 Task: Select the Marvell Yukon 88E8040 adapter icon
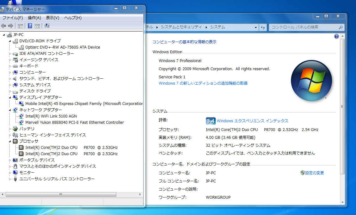[21, 123]
